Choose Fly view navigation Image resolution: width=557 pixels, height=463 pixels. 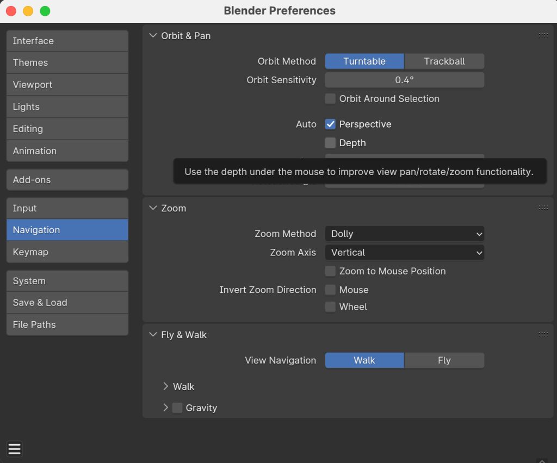444,360
